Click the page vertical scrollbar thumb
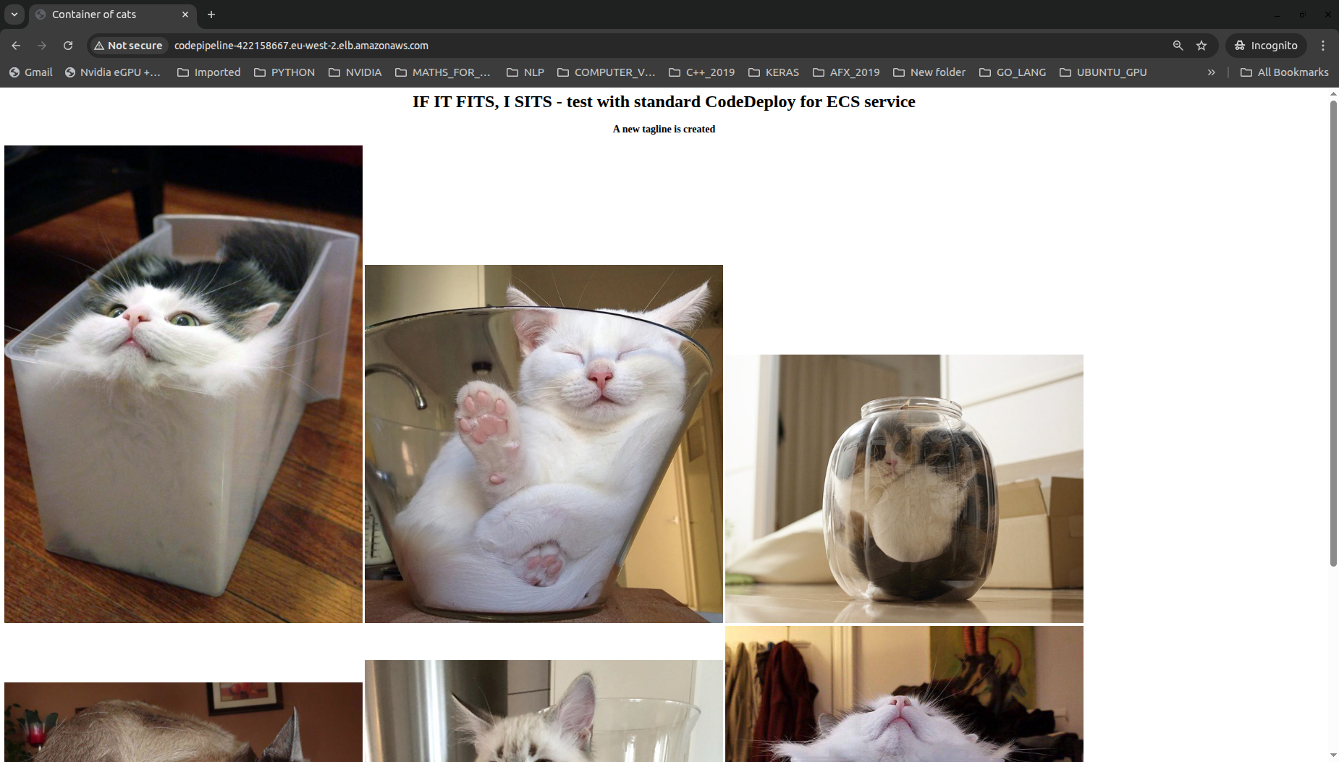 point(1333,334)
